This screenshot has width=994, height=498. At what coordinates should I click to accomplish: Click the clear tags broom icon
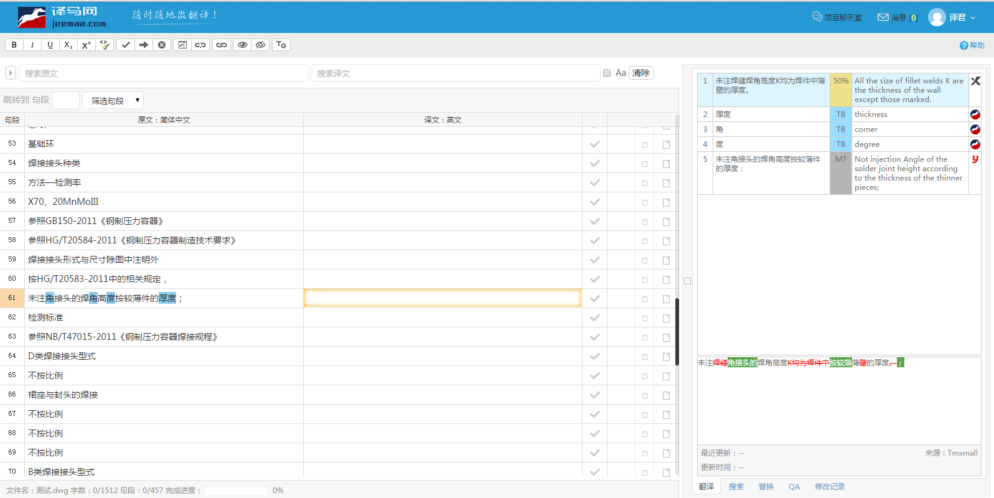[105, 45]
